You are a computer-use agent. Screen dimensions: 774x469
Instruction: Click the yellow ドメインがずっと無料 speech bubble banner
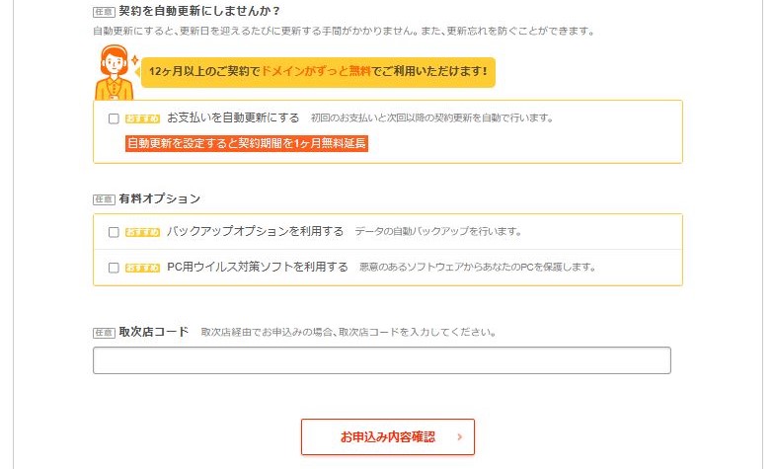[318, 72]
